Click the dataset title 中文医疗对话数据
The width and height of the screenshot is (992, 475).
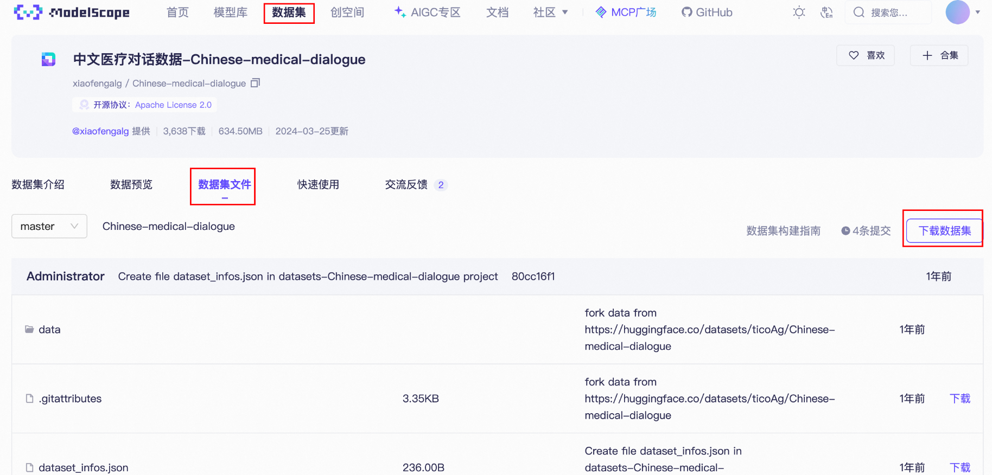(x=219, y=60)
